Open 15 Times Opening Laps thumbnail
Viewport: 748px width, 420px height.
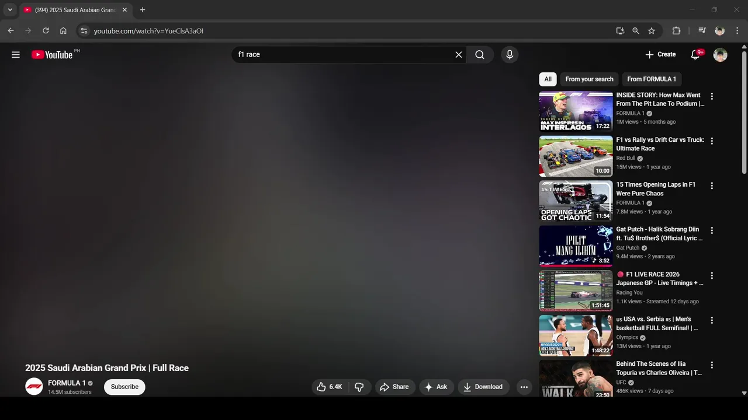click(x=576, y=201)
